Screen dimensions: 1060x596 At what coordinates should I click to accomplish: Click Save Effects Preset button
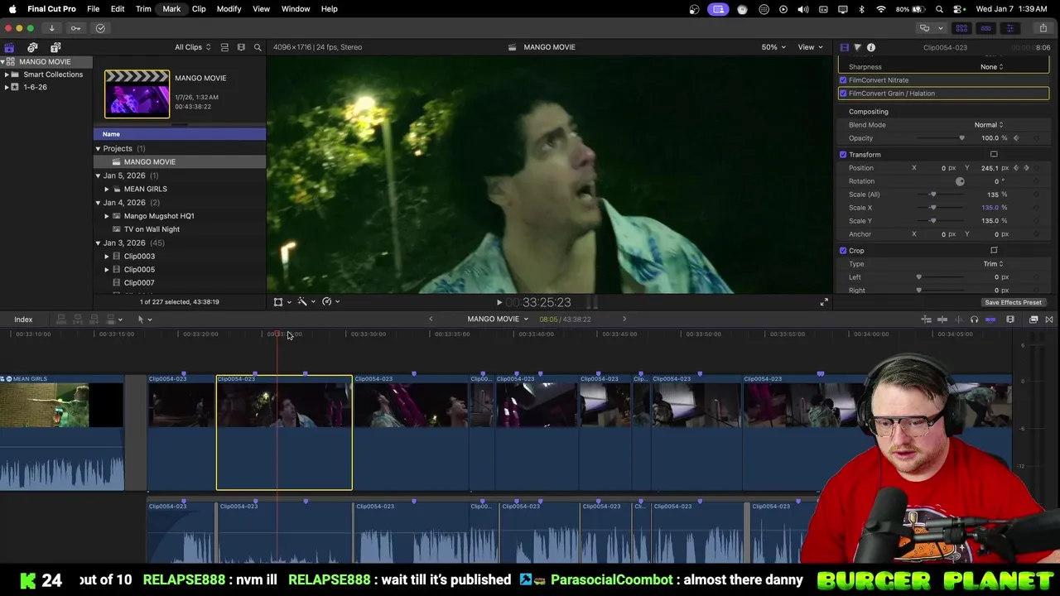click(x=1013, y=303)
